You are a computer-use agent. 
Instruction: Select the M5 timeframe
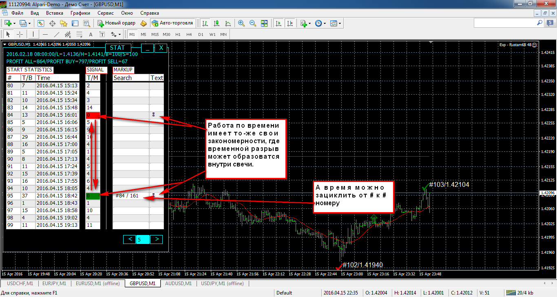click(144, 34)
